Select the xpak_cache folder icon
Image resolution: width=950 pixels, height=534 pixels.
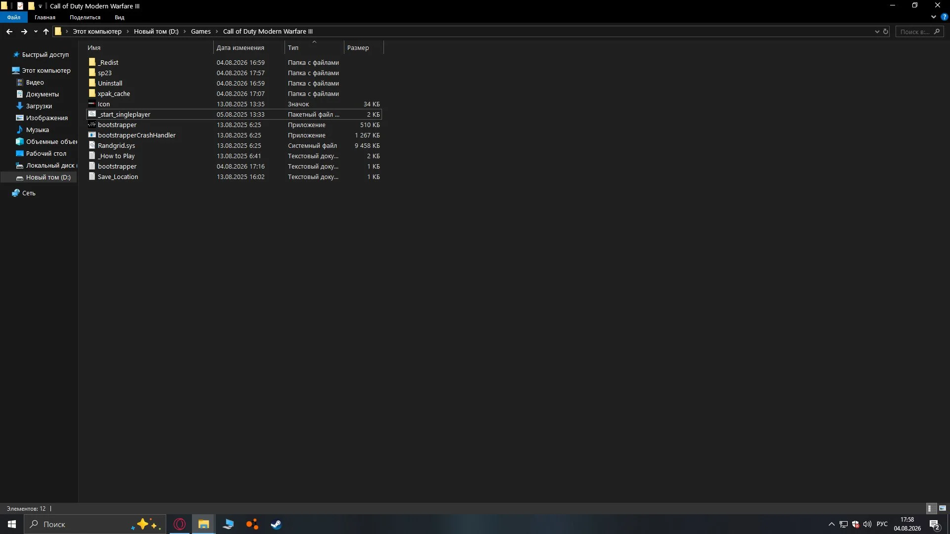coord(92,93)
